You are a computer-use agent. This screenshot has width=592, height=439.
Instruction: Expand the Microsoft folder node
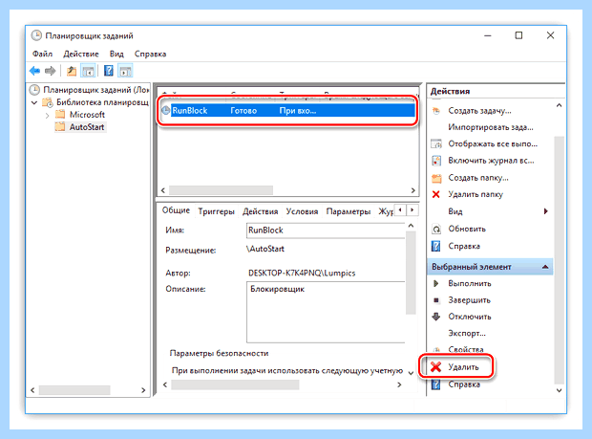[x=47, y=115]
